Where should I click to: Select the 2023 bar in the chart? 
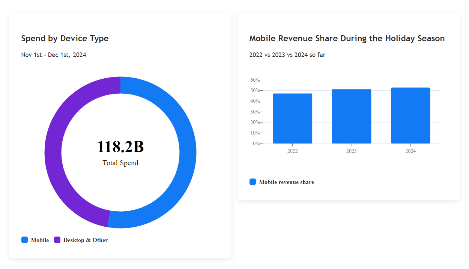pos(352,116)
